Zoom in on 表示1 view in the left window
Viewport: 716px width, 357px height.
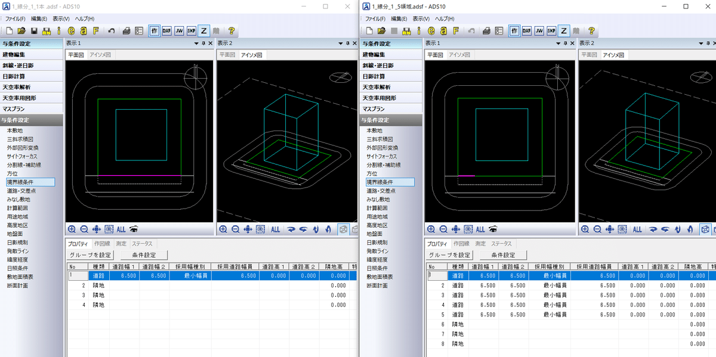72,229
